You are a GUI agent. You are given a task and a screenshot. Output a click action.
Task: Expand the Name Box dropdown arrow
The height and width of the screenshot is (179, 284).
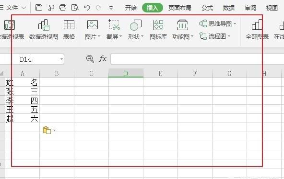coord(61,59)
